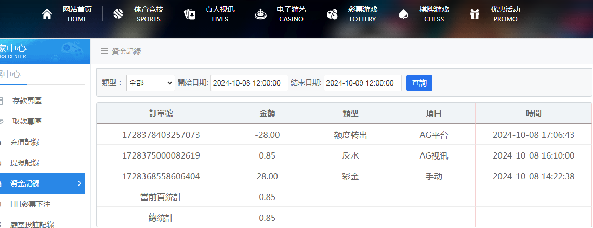
Task: Open the 類型 dropdown set to 全部
Action: click(x=151, y=83)
